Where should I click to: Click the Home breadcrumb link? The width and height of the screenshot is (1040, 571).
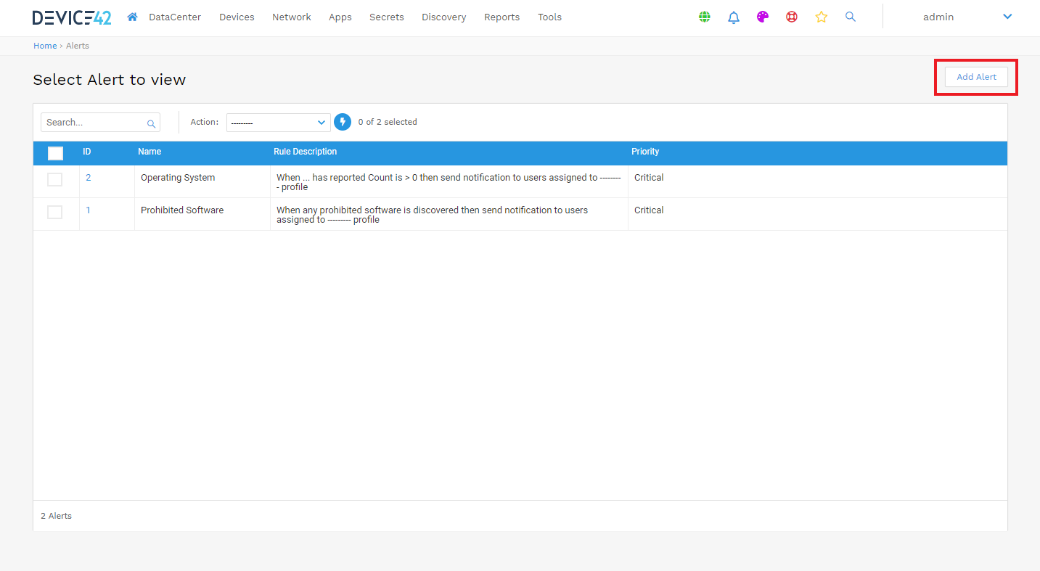click(45, 46)
